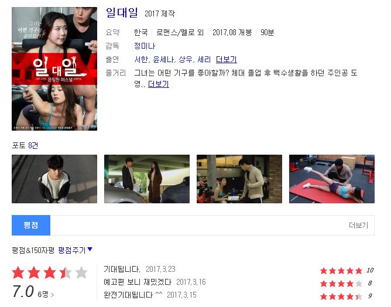The image size is (391, 307).
Task: Expand the synopsis 더보기 link
Action: 159,84
